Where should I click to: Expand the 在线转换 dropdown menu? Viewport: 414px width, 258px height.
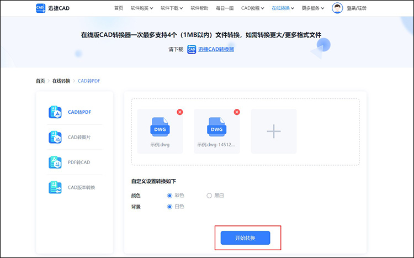pos(283,8)
